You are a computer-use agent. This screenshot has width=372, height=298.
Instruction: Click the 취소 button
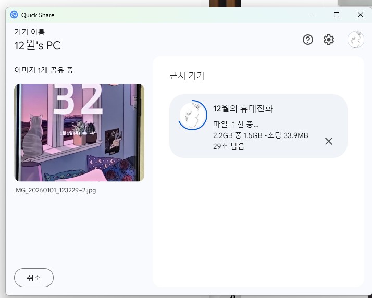tap(34, 278)
